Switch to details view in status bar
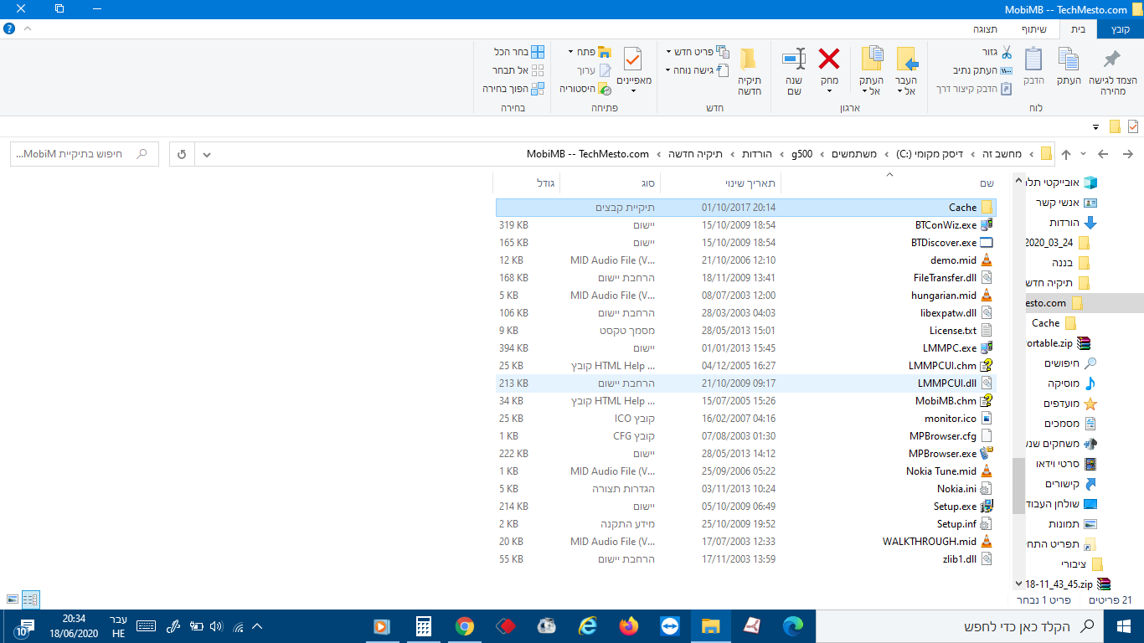Image resolution: width=1144 pixels, height=643 pixels. click(30, 599)
